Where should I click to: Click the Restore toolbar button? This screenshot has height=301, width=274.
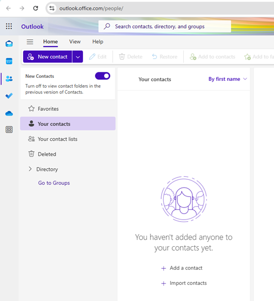(x=165, y=57)
